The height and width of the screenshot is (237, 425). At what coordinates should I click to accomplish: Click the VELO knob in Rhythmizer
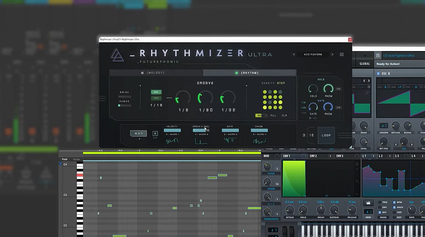(313, 89)
